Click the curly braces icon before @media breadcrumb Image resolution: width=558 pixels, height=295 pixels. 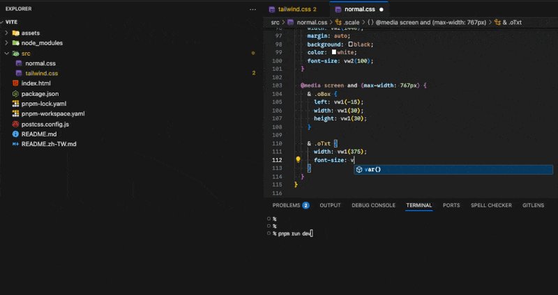[x=370, y=22]
